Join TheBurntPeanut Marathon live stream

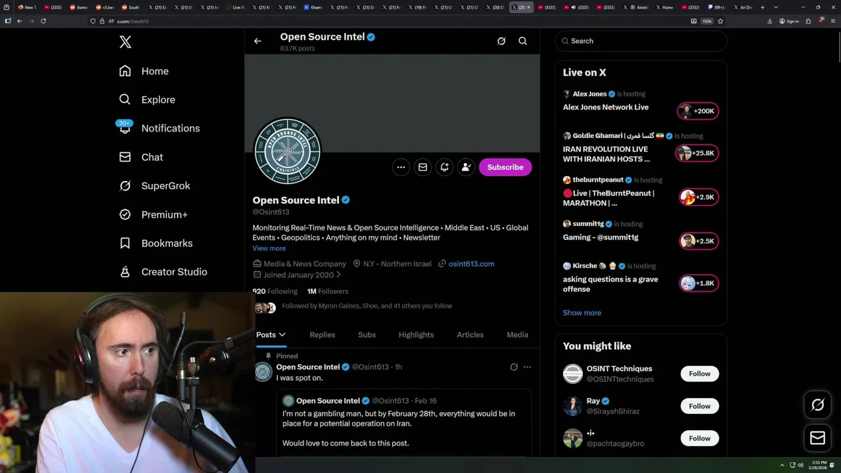608,198
